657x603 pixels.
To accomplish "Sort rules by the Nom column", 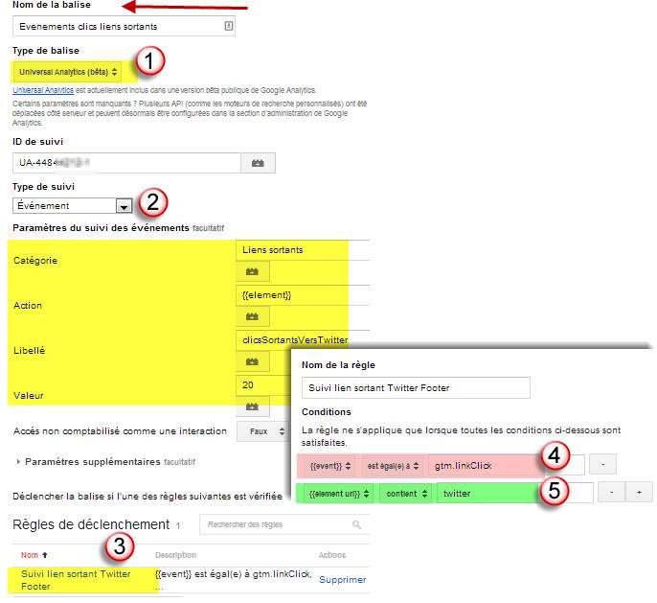I will pyautogui.click(x=34, y=555).
